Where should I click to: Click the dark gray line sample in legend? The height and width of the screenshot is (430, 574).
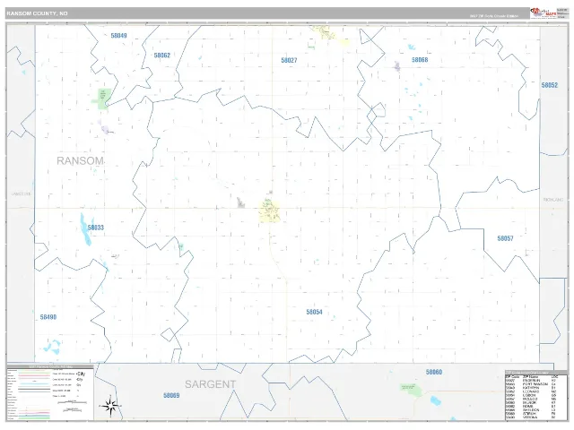coord(34,389)
